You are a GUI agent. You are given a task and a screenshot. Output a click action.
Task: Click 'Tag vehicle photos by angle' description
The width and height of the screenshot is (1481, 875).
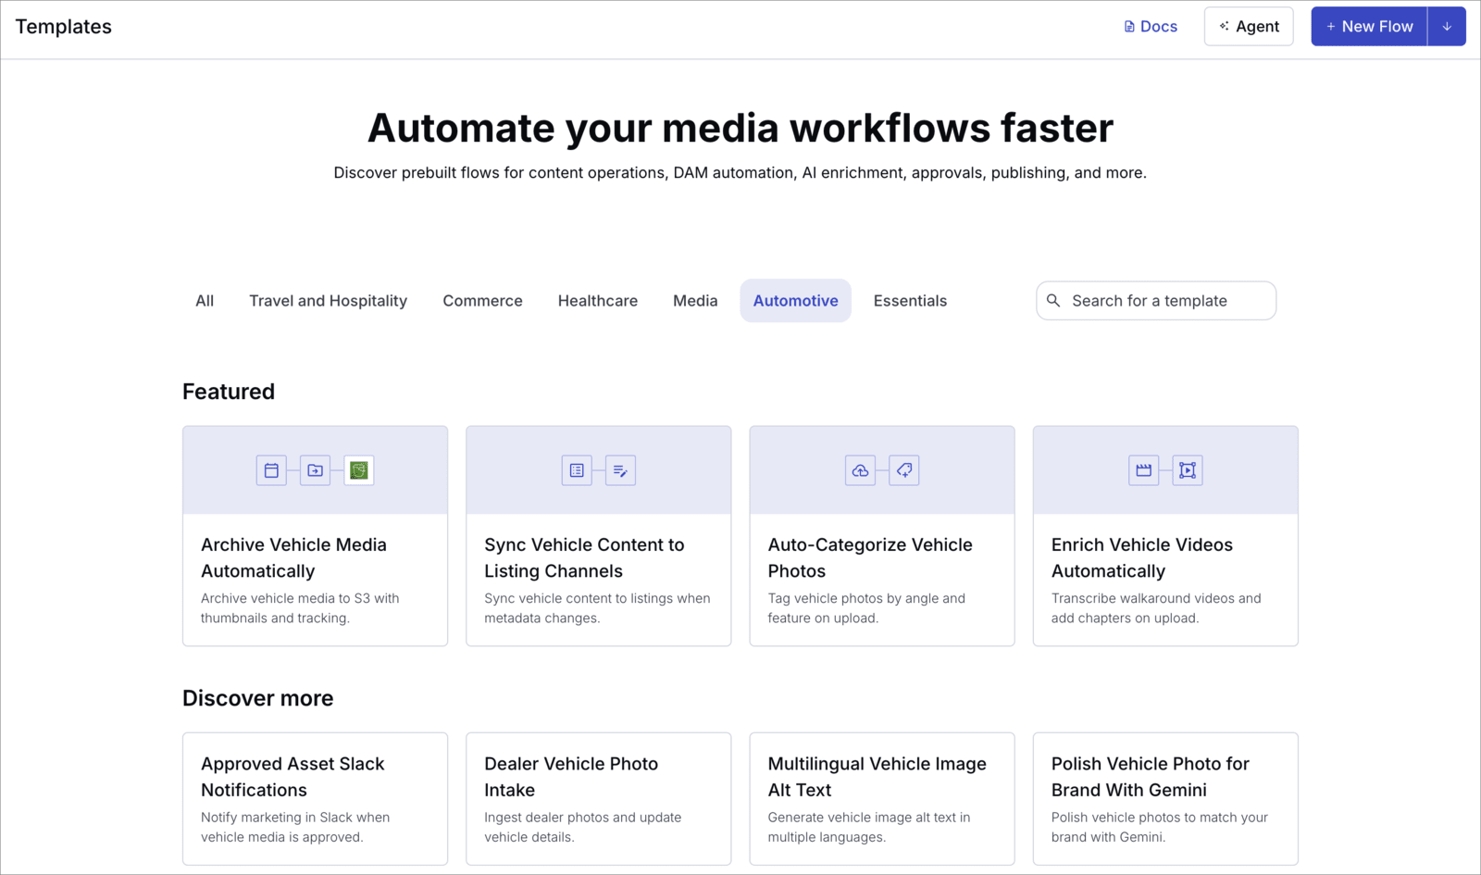[866, 608]
